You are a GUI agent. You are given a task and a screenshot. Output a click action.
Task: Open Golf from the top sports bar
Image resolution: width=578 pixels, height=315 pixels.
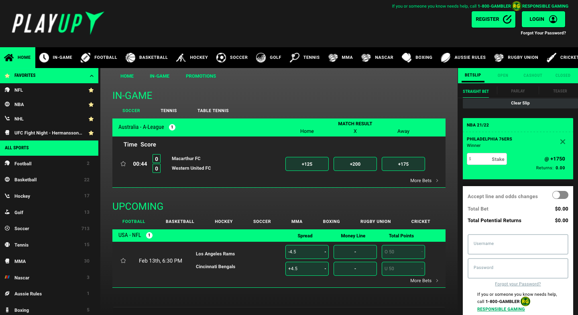269,57
